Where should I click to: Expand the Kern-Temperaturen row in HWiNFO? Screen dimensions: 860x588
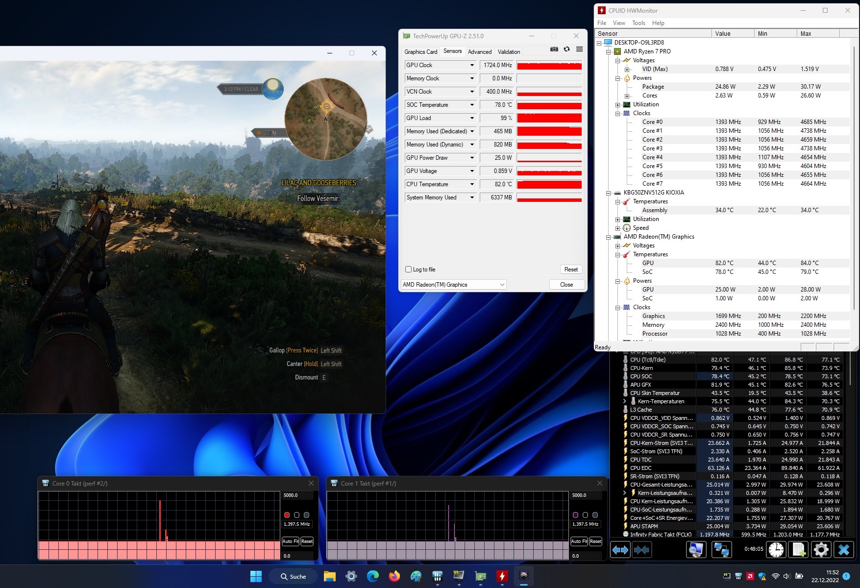point(625,401)
